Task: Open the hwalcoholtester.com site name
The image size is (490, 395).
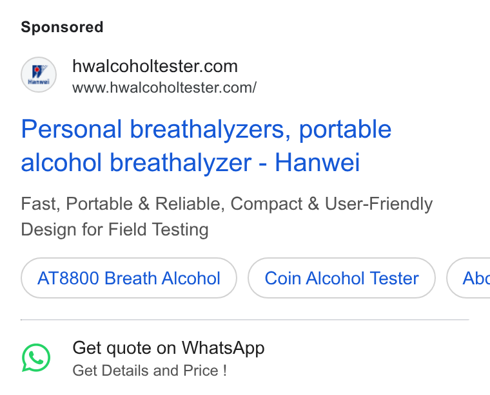Action: coord(155,66)
